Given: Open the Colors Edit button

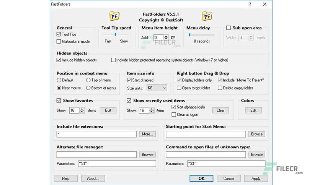Looking at the screenshot, I should [x=253, y=110].
